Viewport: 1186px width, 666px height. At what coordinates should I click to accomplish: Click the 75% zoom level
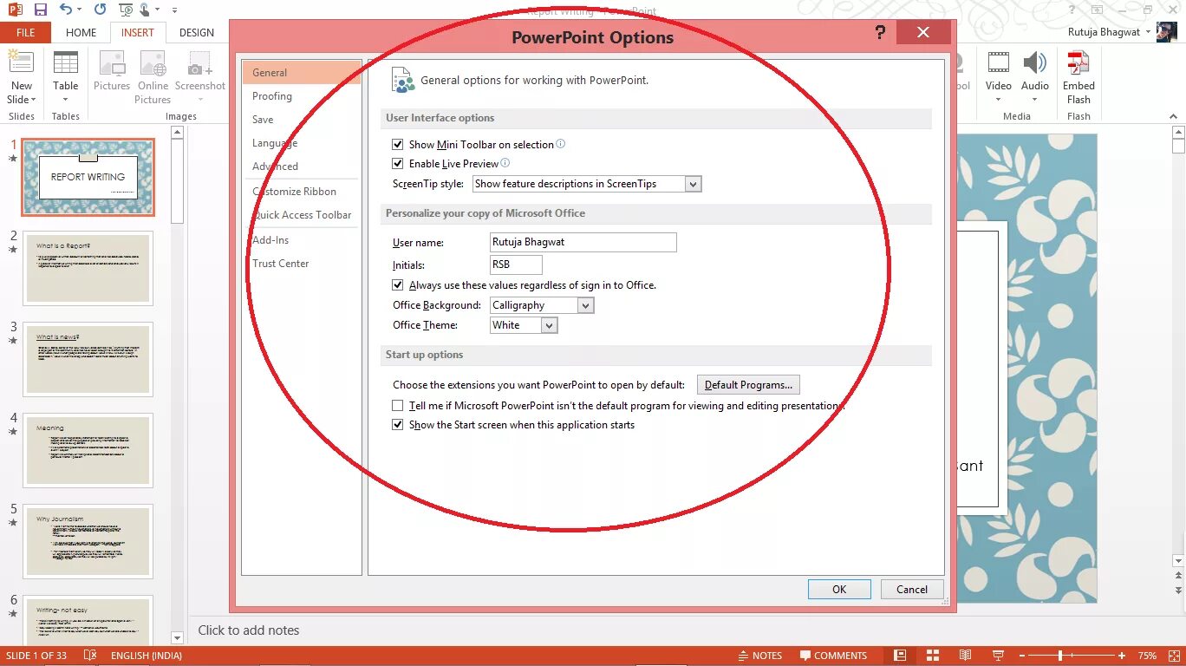coord(1147,656)
